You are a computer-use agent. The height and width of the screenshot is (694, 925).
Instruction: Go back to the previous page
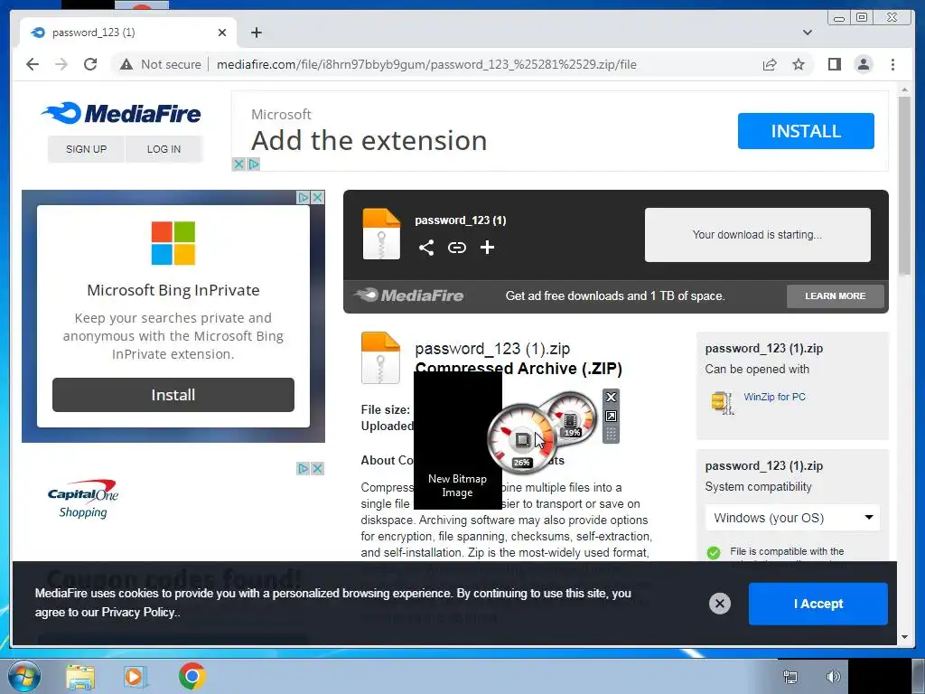click(x=33, y=64)
